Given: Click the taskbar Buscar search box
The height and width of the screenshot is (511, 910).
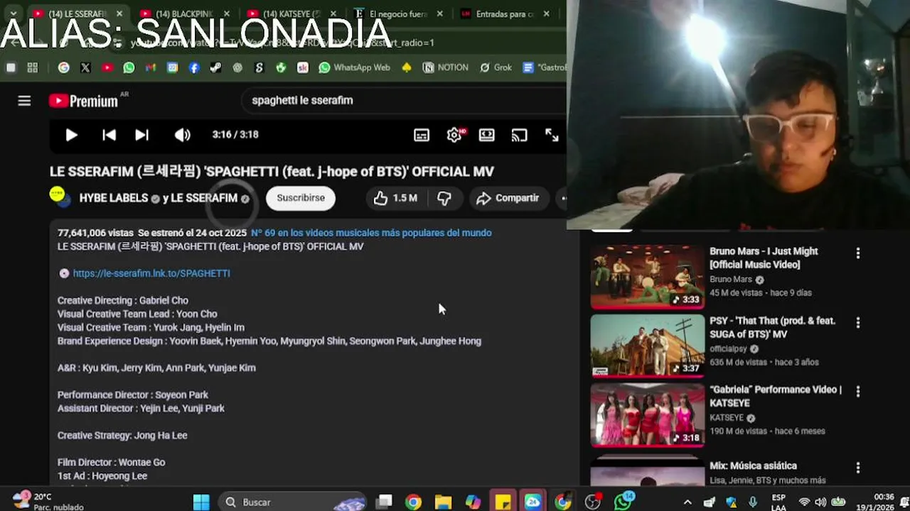Looking at the screenshot, I should pos(291,502).
